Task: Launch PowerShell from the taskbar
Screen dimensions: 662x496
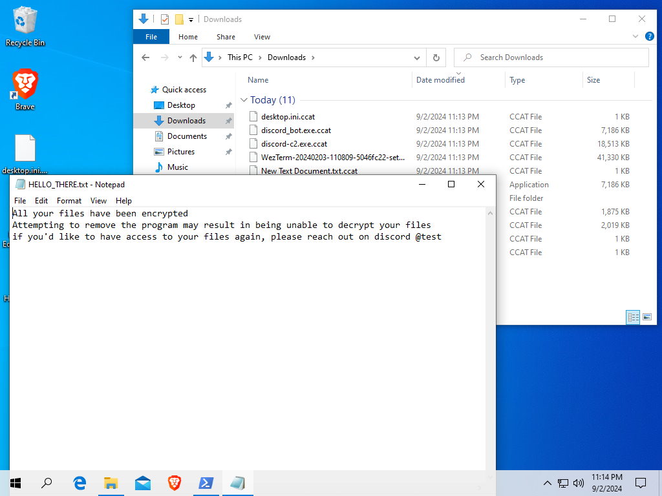Action: [x=206, y=482]
